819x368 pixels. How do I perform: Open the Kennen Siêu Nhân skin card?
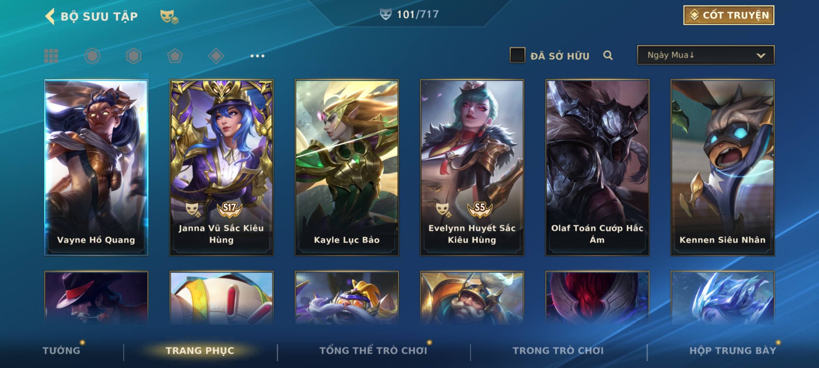[x=723, y=168]
